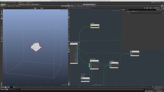
Task: Click the current frame number field
Action: (x=11, y=87)
